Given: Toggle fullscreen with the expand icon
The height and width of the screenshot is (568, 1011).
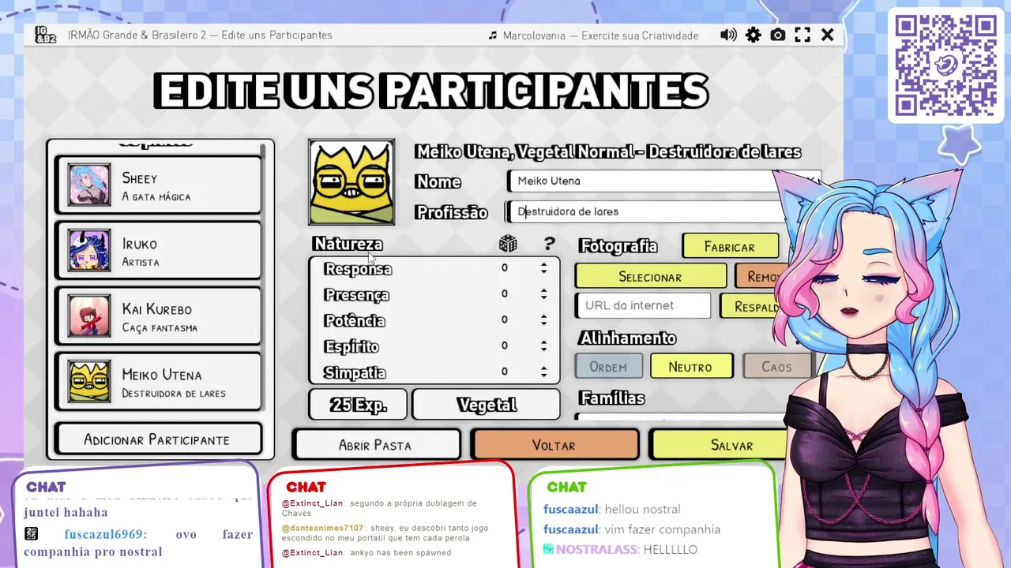Looking at the screenshot, I should tap(802, 35).
